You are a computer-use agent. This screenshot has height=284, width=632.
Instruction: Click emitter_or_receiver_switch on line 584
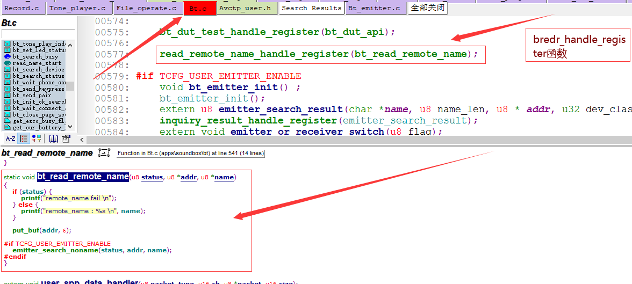pos(307,132)
